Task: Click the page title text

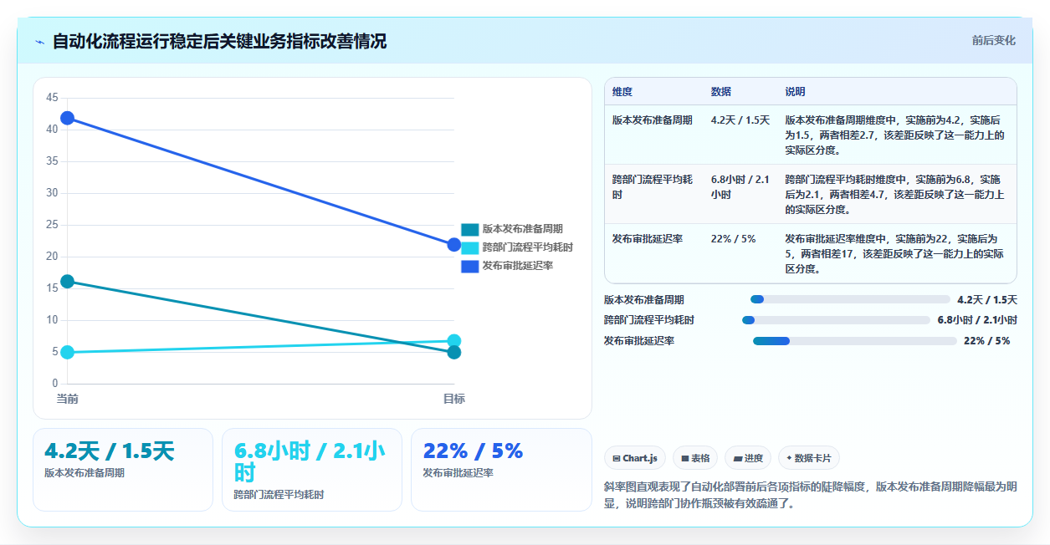Action: [219, 42]
